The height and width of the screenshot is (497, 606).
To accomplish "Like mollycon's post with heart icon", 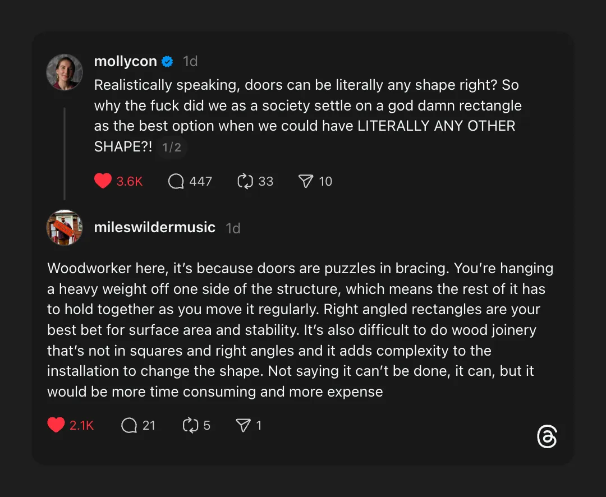I will pyautogui.click(x=103, y=181).
